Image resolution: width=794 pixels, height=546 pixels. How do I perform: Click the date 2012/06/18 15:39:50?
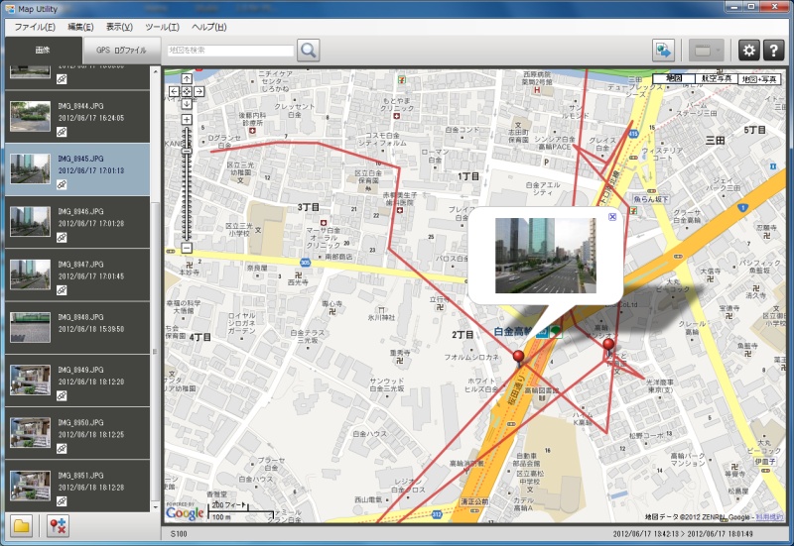pyautogui.click(x=90, y=329)
